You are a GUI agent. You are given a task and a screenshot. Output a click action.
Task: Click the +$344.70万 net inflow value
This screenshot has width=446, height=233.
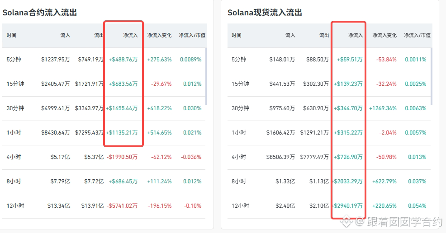348,108
